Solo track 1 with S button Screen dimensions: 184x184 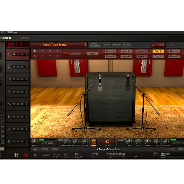[26, 54]
